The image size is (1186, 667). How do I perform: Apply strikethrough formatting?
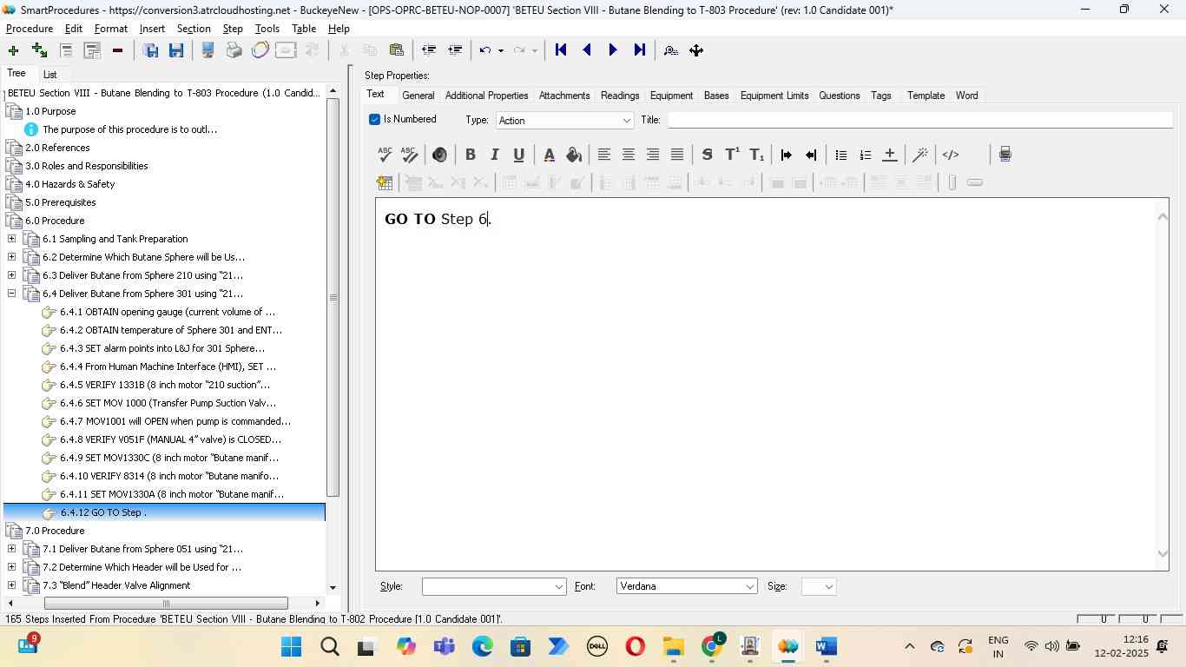(x=708, y=155)
